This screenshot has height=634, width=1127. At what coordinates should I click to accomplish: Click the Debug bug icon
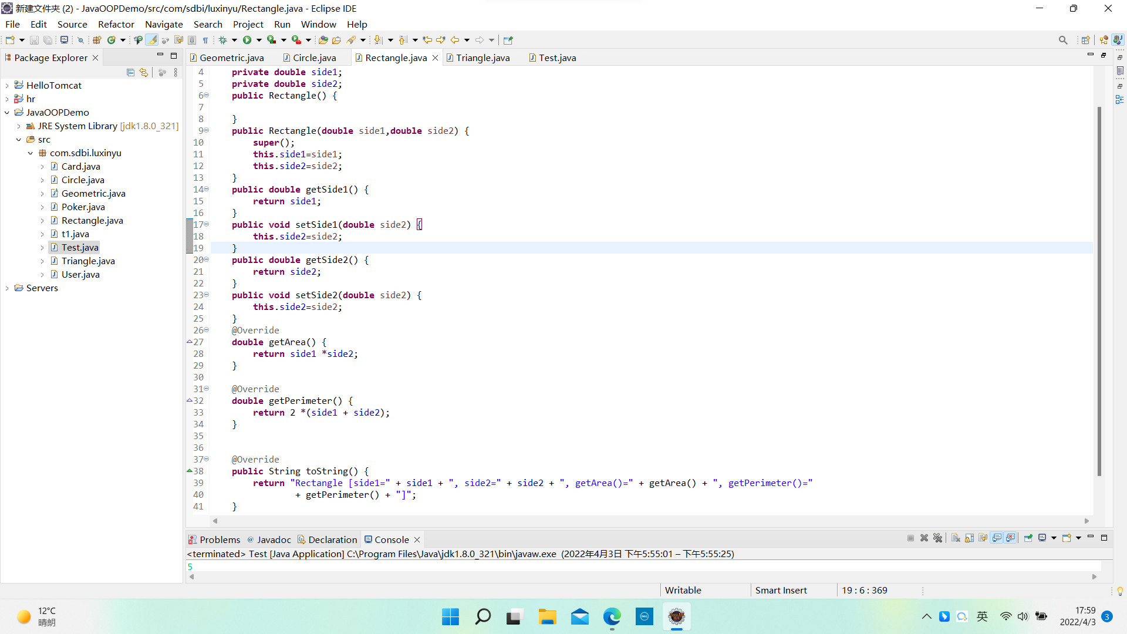point(223,40)
